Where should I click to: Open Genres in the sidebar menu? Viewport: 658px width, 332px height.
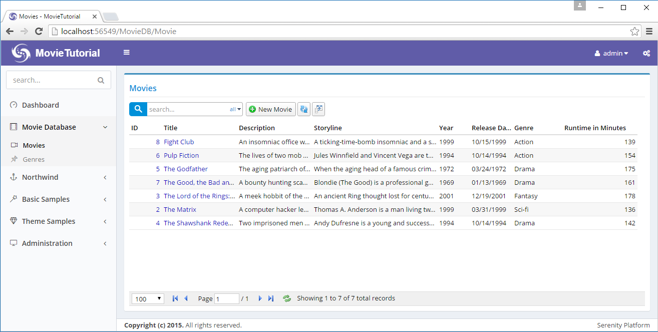(x=34, y=159)
